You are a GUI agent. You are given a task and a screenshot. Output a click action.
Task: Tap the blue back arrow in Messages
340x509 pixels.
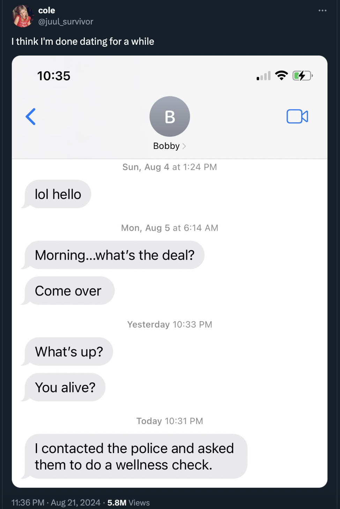tap(31, 116)
